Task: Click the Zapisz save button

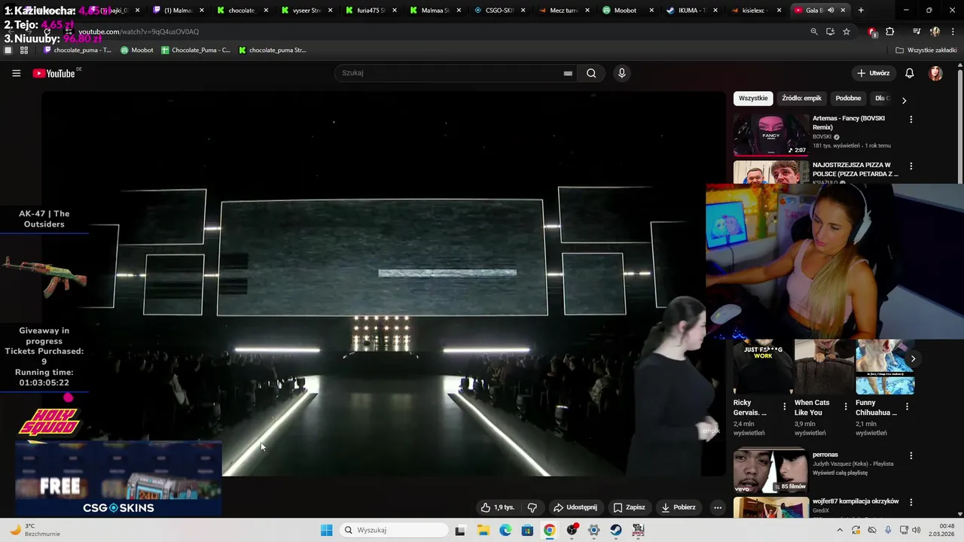Action: tap(629, 507)
